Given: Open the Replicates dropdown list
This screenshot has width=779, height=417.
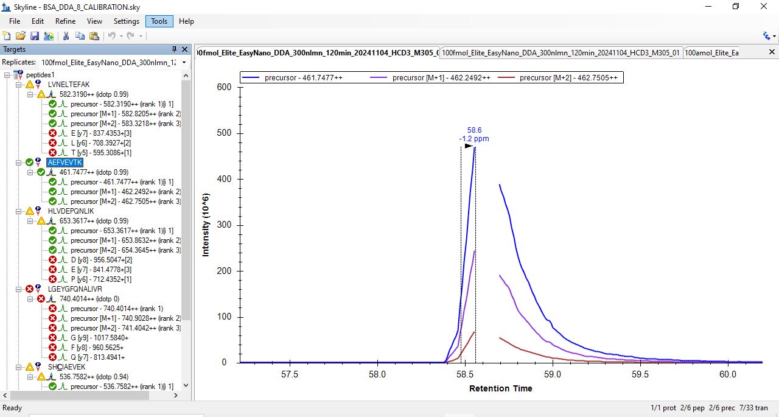Looking at the screenshot, I should (x=184, y=62).
